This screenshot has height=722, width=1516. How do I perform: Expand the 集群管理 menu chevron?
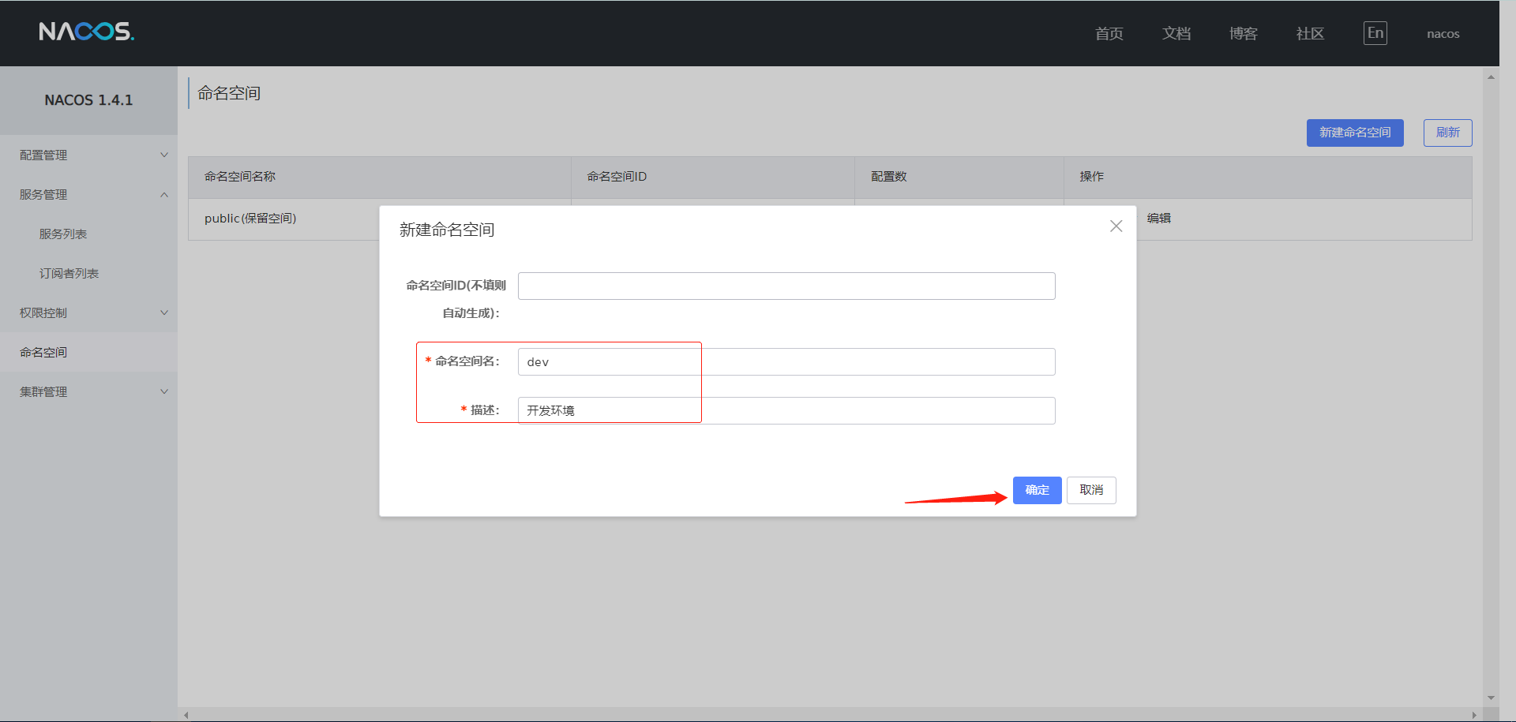click(x=164, y=391)
